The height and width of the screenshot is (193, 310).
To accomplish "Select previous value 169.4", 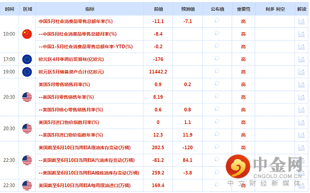I will click(158, 185).
